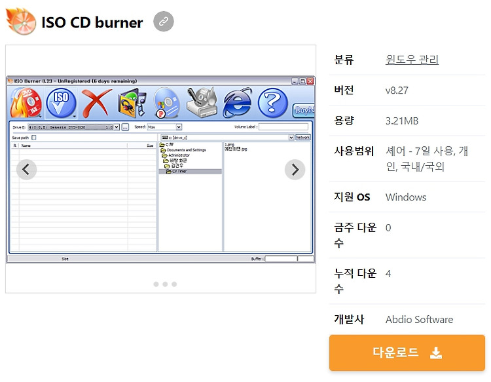Show next screenshot with right arrow

295,170
